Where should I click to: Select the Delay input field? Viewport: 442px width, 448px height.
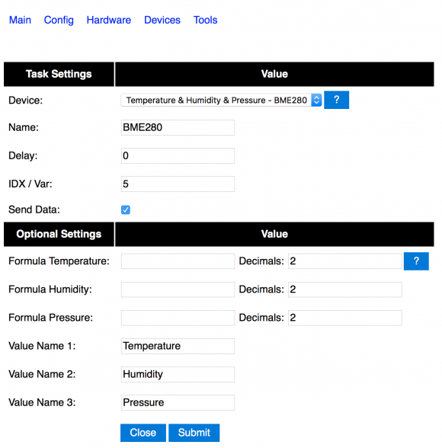click(178, 155)
